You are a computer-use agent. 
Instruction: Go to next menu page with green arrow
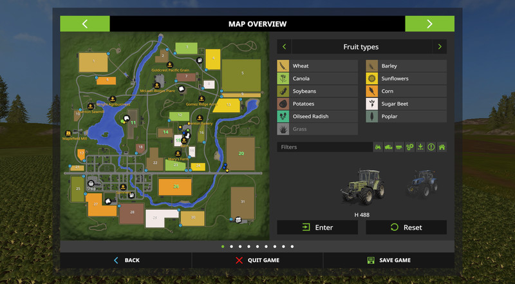[x=429, y=24]
